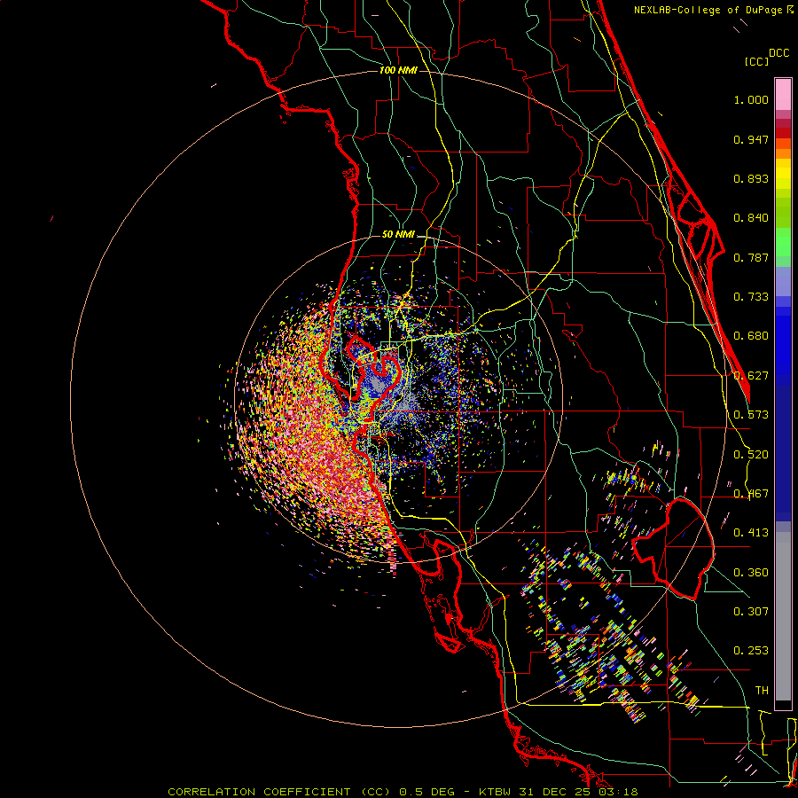Select the periwinkle light-blue color bar segment
The height and width of the screenshot is (798, 798).
tap(783, 282)
